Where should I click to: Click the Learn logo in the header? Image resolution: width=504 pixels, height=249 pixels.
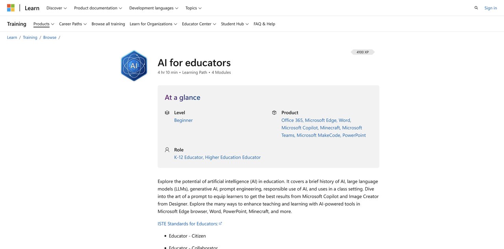click(x=31, y=7)
